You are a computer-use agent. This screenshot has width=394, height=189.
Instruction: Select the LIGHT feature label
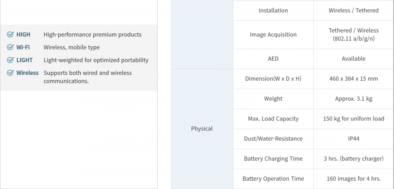coord(25,60)
